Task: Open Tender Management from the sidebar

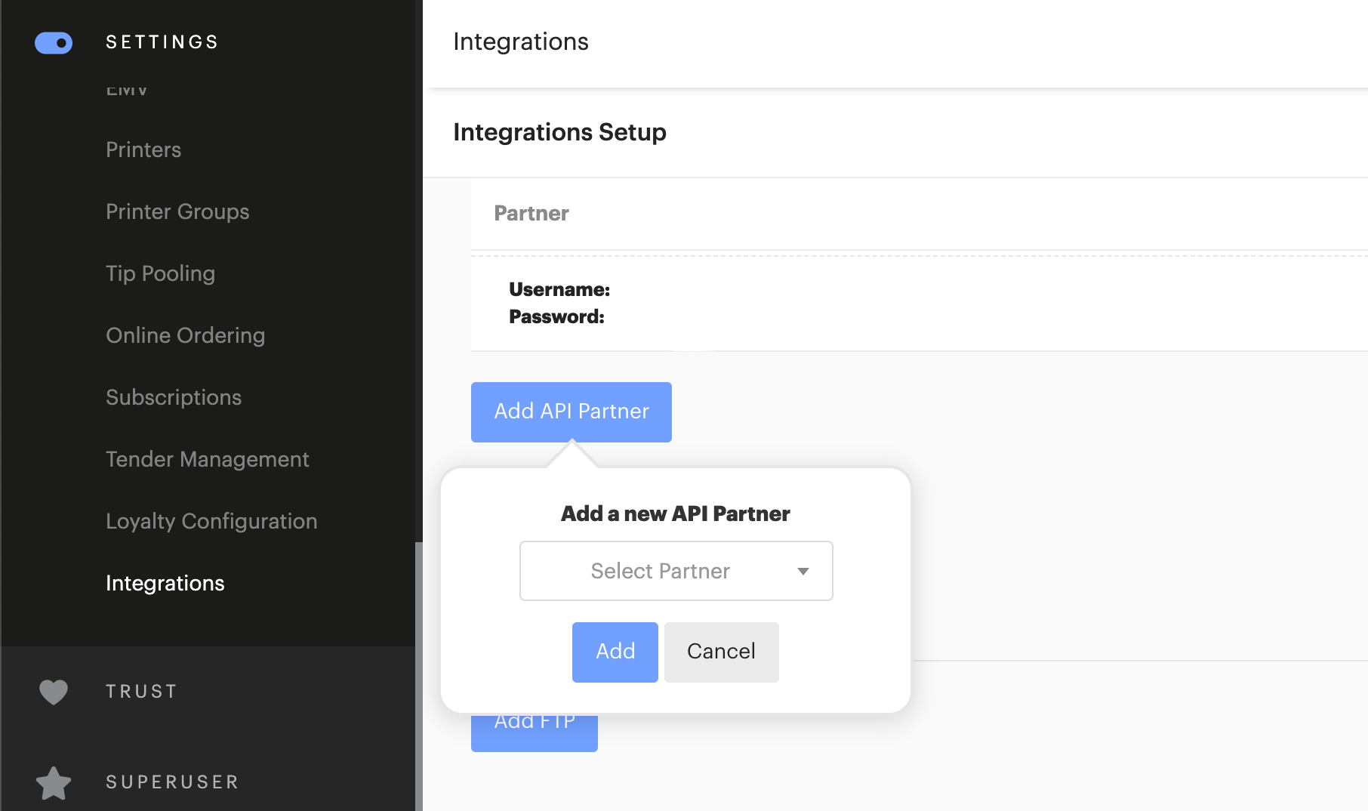Action: click(x=207, y=459)
